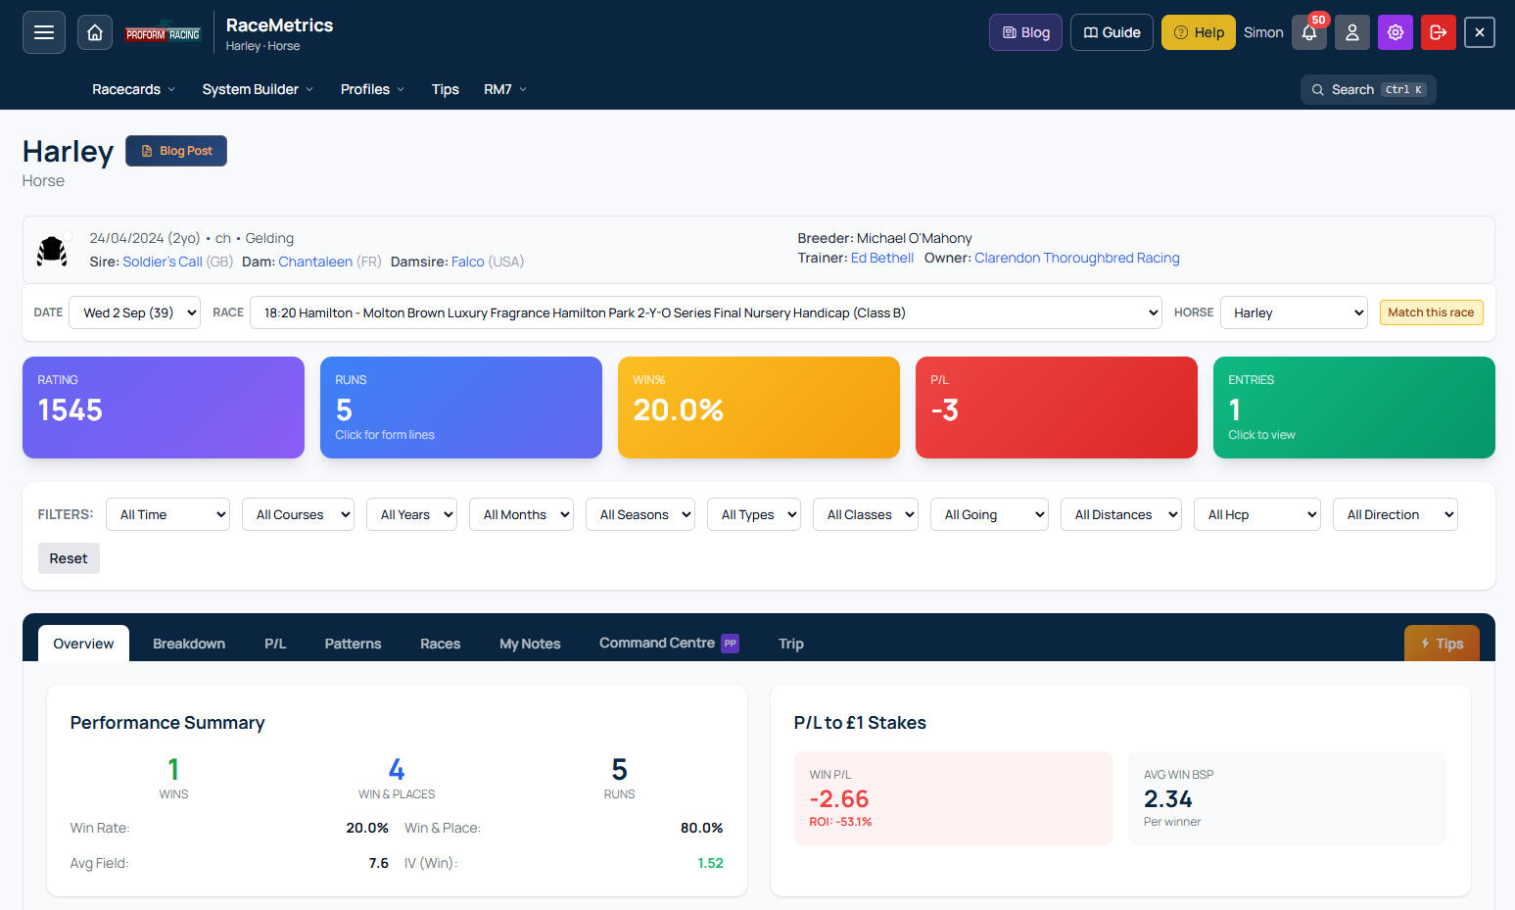Image resolution: width=1515 pixels, height=910 pixels.
Task: Click the P/L -3 card
Action: (x=1057, y=407)
